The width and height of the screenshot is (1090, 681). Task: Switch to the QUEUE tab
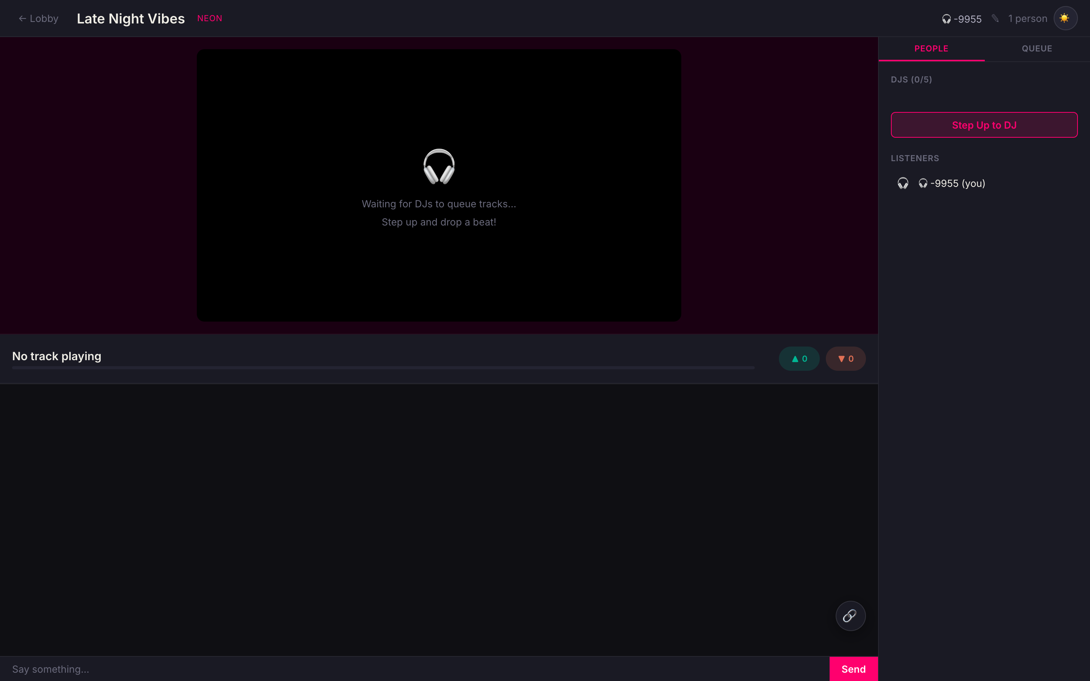(x=1037, y=48)
